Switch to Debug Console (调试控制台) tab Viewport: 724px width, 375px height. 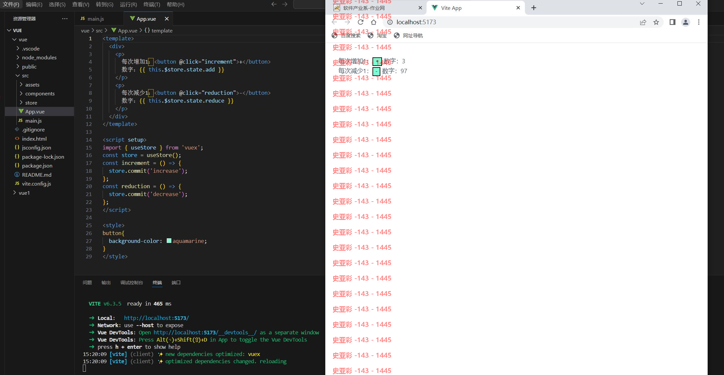[131, 283]
